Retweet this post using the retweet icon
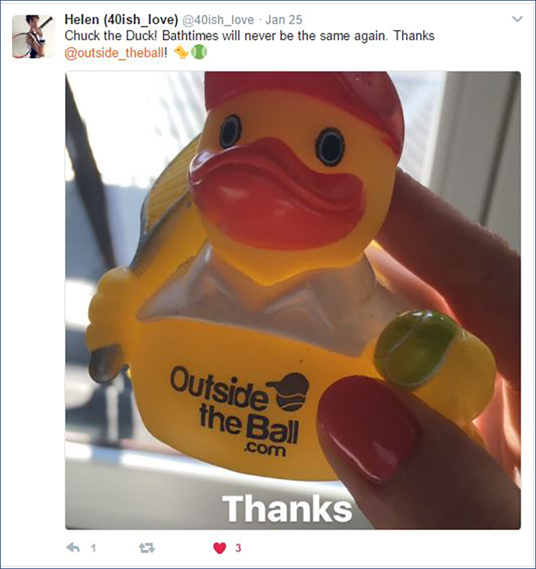The image size is (536, 569). point(147,548)
